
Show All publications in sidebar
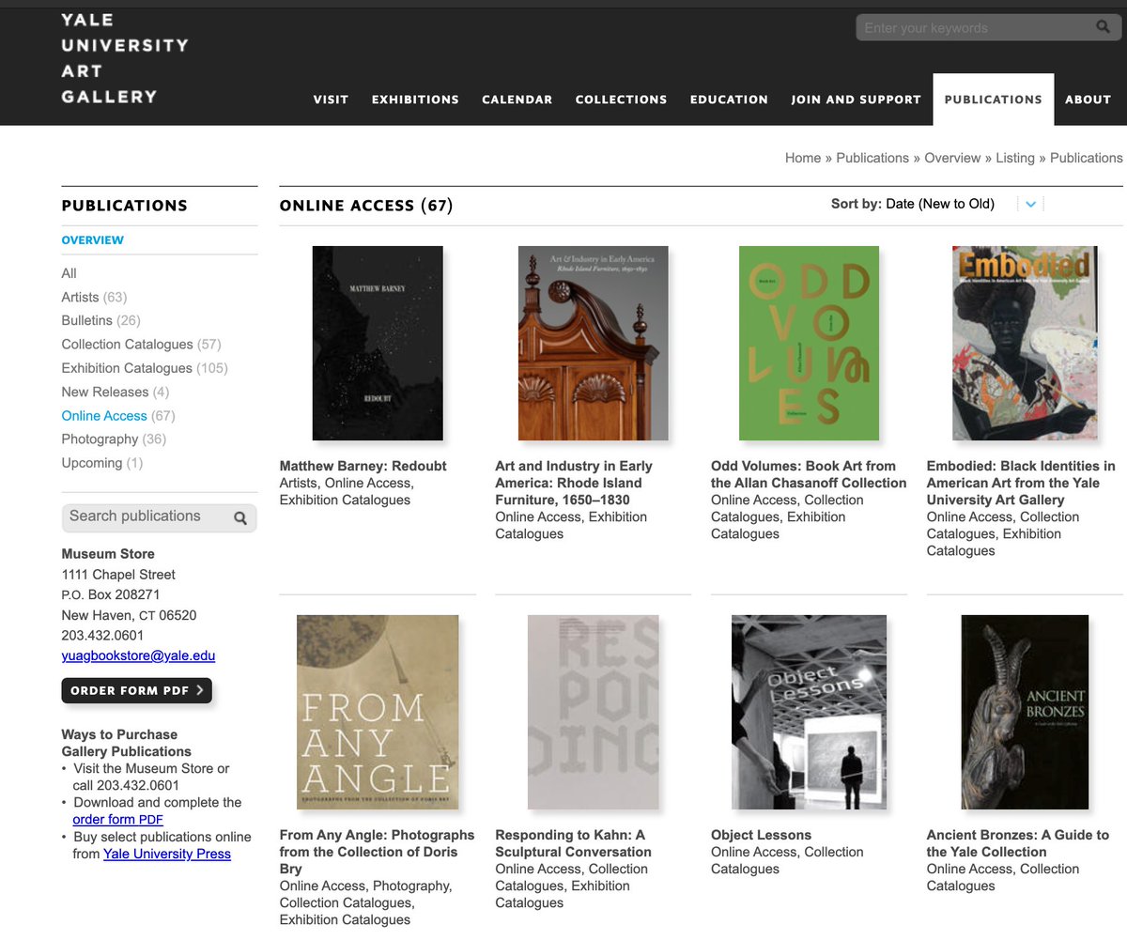click(x=69, y=273)
